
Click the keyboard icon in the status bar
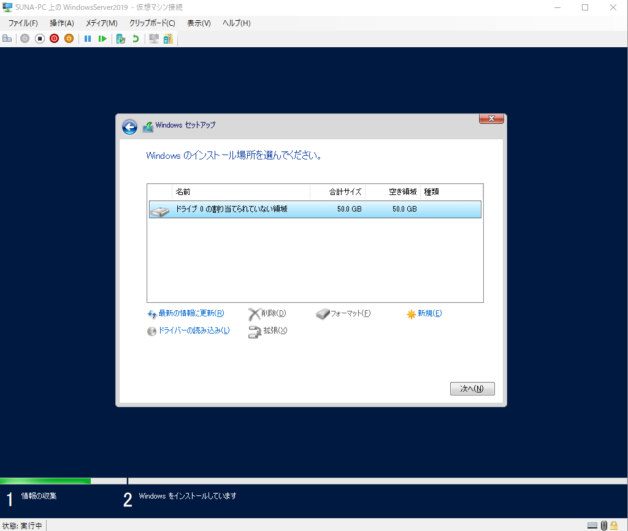[x=592, y=525]
